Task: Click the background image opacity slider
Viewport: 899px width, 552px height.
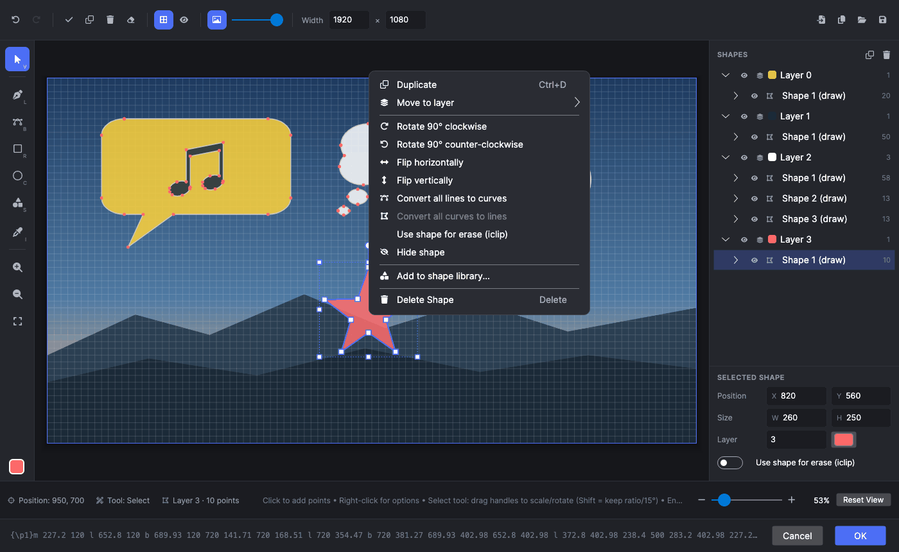Action: coord(257,20)
